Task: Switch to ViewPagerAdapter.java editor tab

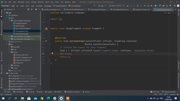Action: (x=120, y=9)
